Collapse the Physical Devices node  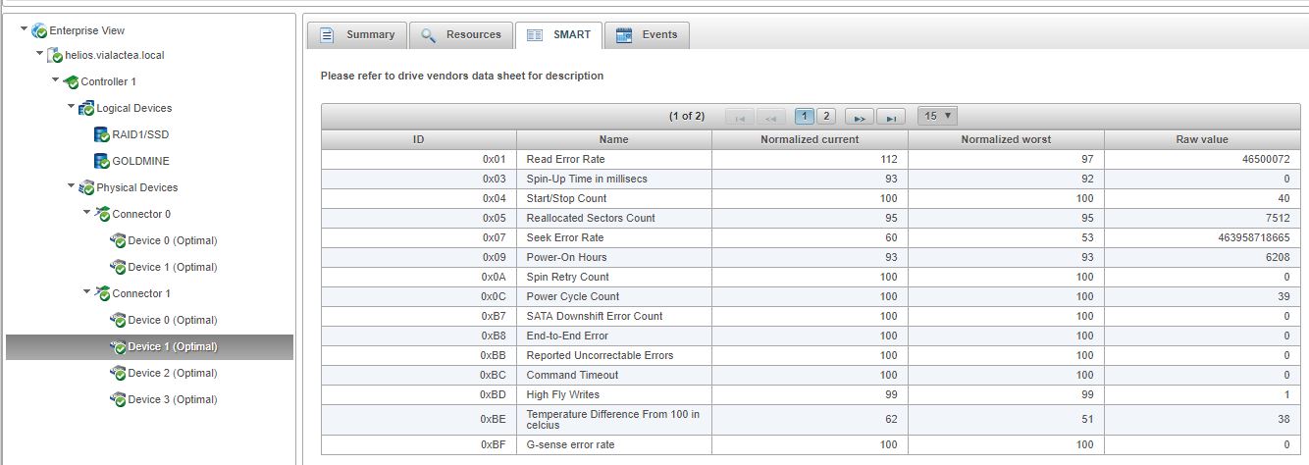point(71,186)
